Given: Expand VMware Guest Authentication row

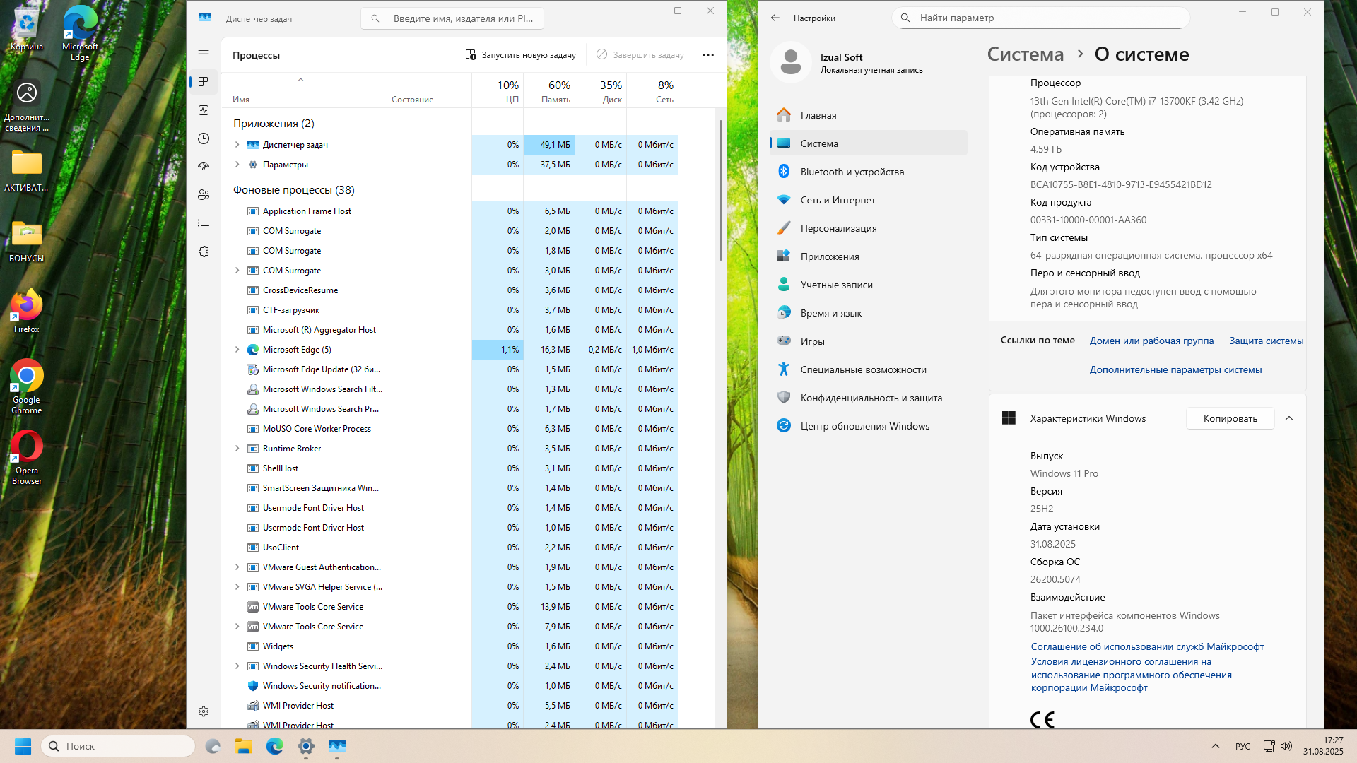Looking at the screenshot, I should 237,567.
